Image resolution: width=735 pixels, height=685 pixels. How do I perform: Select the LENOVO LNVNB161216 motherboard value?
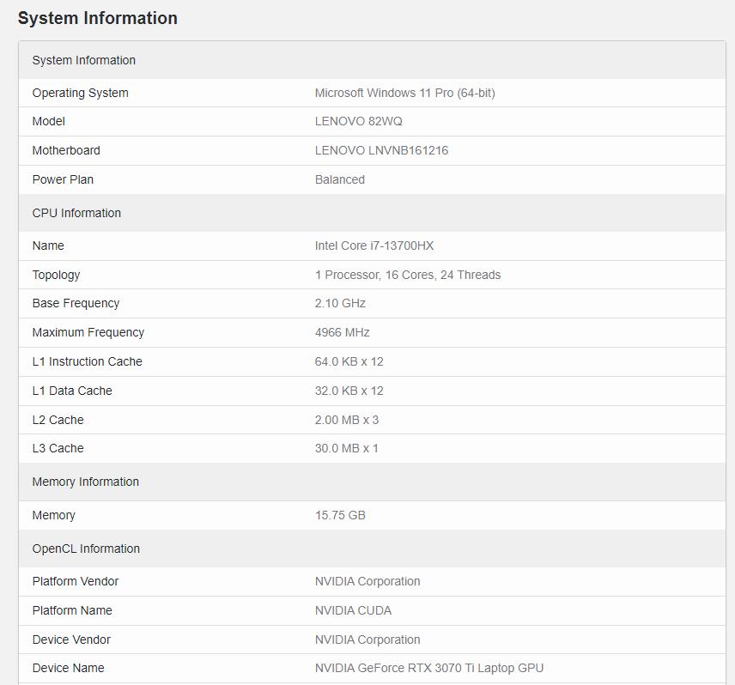tap(381, 150)
